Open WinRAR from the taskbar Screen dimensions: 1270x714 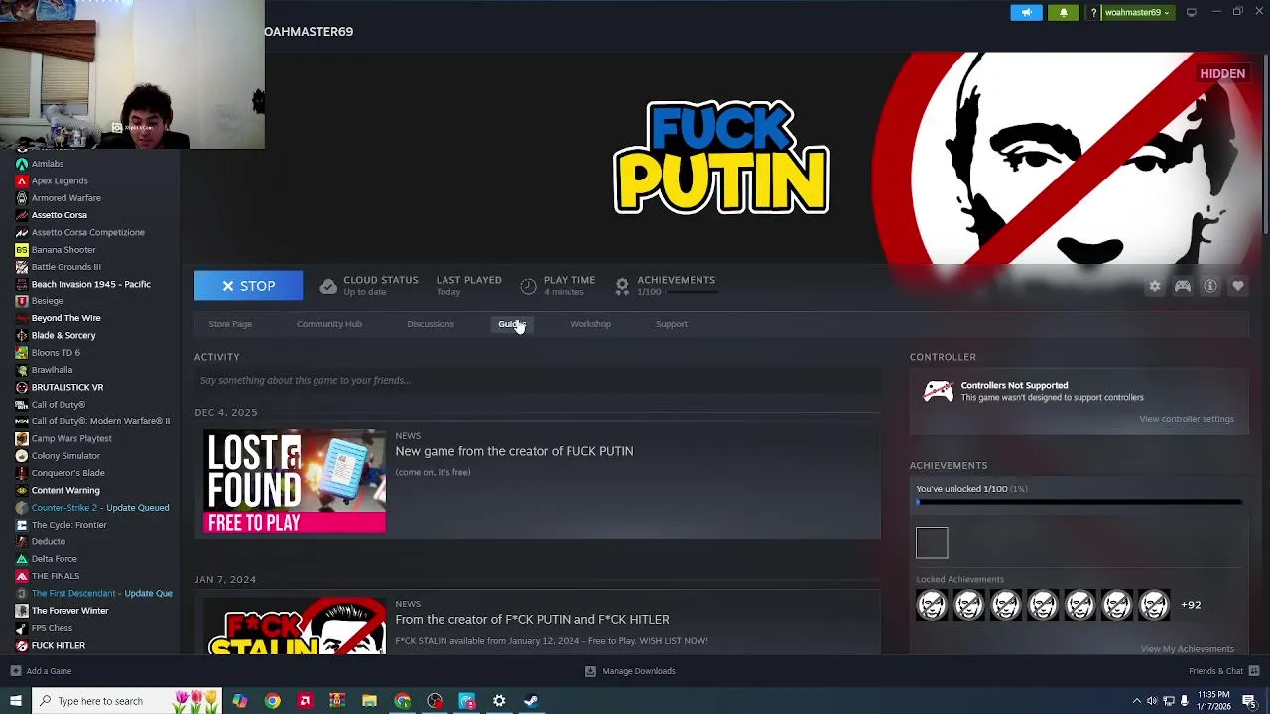[x=337, y=701]
